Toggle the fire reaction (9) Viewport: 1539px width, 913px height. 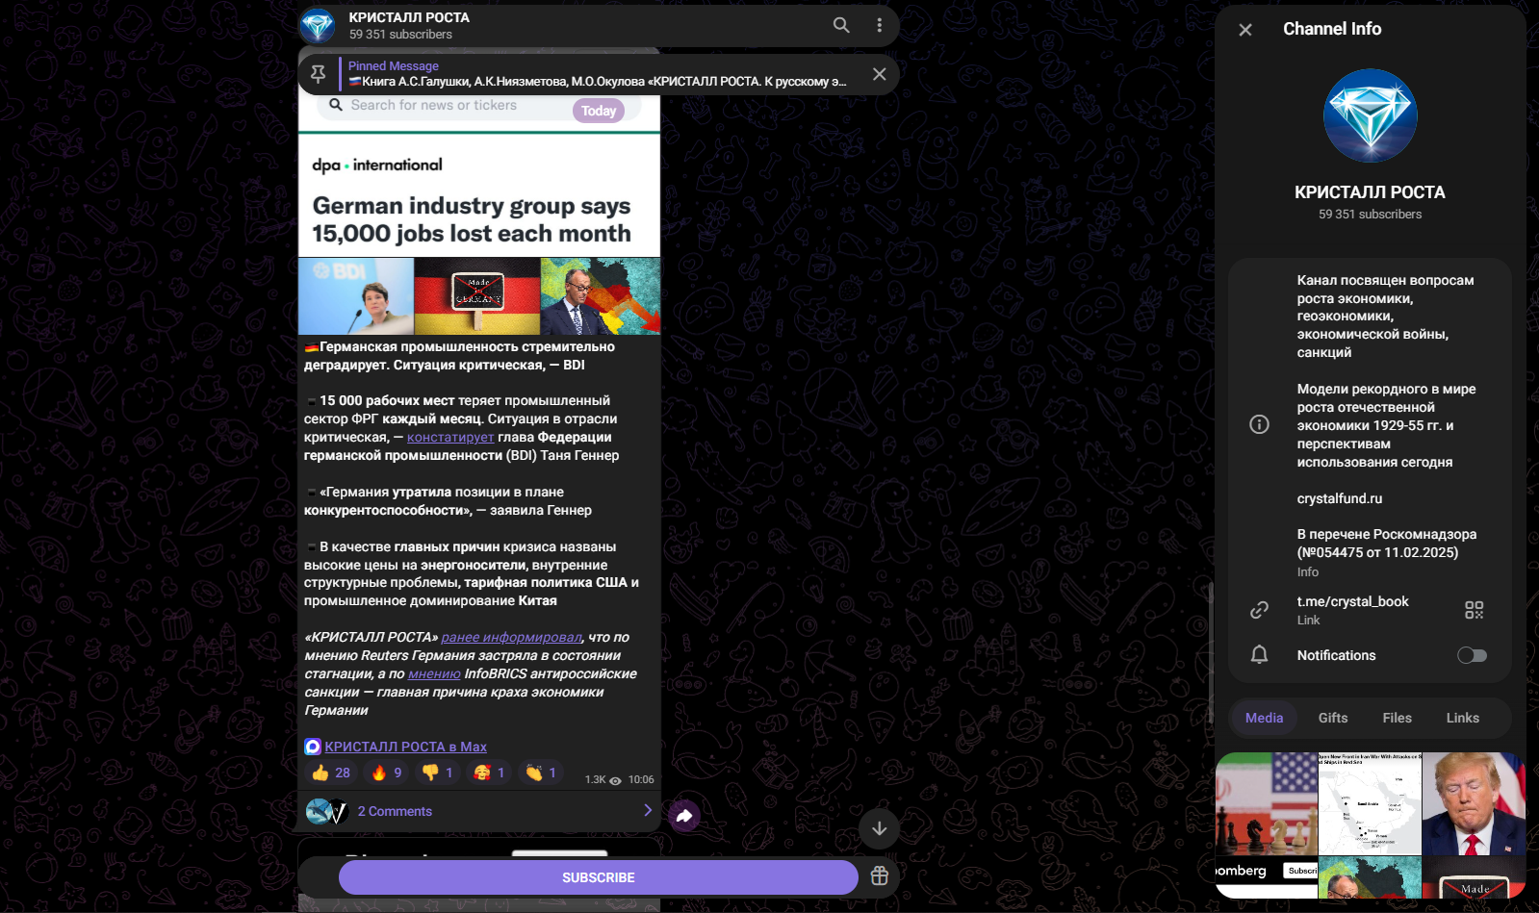coord(386,773)
